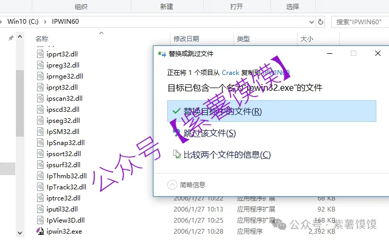Select the ipscan32.dll file icon
The image size is (389, 240).
41,98
